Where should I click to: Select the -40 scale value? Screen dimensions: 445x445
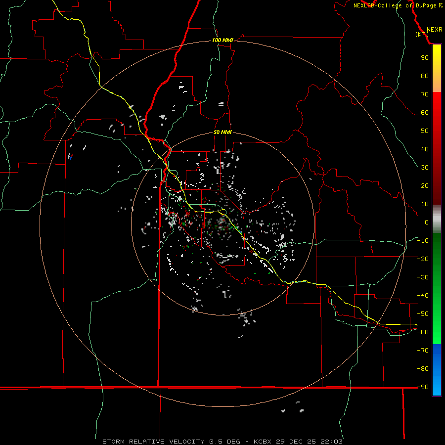(423, 296)
